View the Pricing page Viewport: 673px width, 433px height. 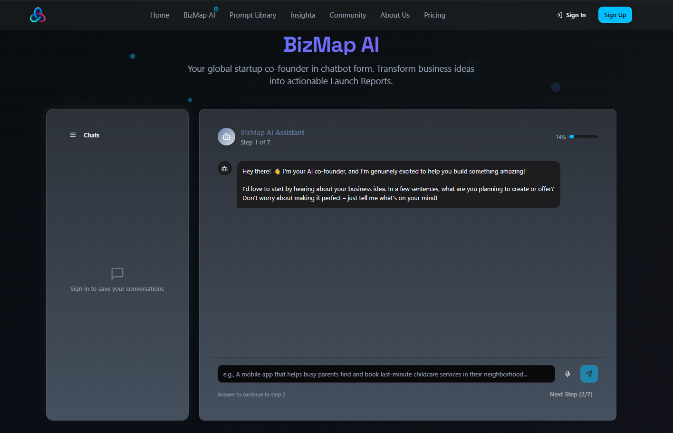click(434, 15)
